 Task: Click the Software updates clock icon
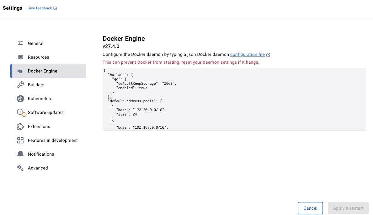pyautogui.click(x=20, y=112)
